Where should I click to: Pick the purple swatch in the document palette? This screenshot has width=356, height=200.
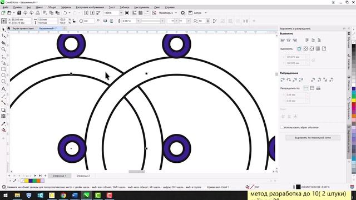31,181
